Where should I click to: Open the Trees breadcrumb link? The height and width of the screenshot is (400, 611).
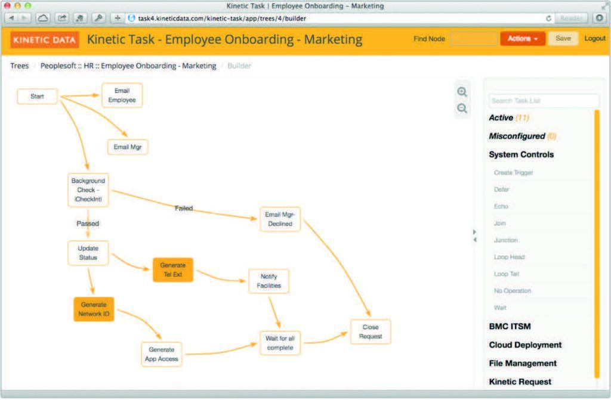click(x=19, y=66)
